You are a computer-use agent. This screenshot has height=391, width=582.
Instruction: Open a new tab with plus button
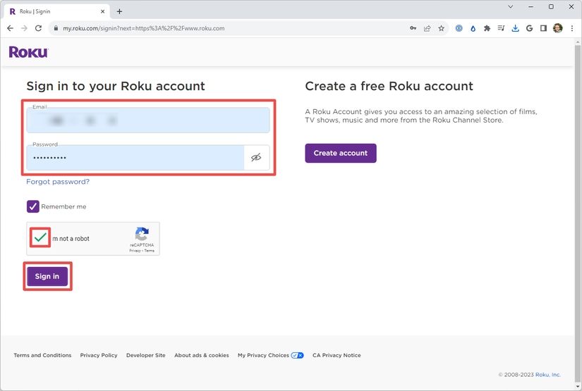(119, 11)
